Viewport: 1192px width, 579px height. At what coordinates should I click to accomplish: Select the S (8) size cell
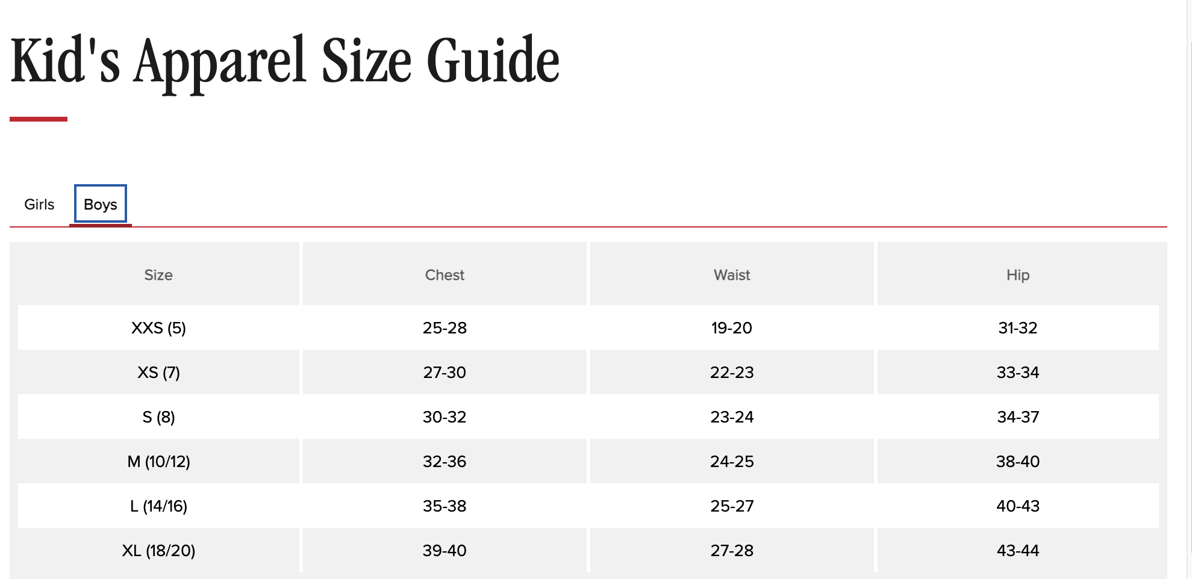click(158, 417)
